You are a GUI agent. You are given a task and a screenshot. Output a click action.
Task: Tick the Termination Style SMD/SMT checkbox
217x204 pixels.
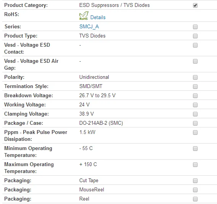point(195,86)
